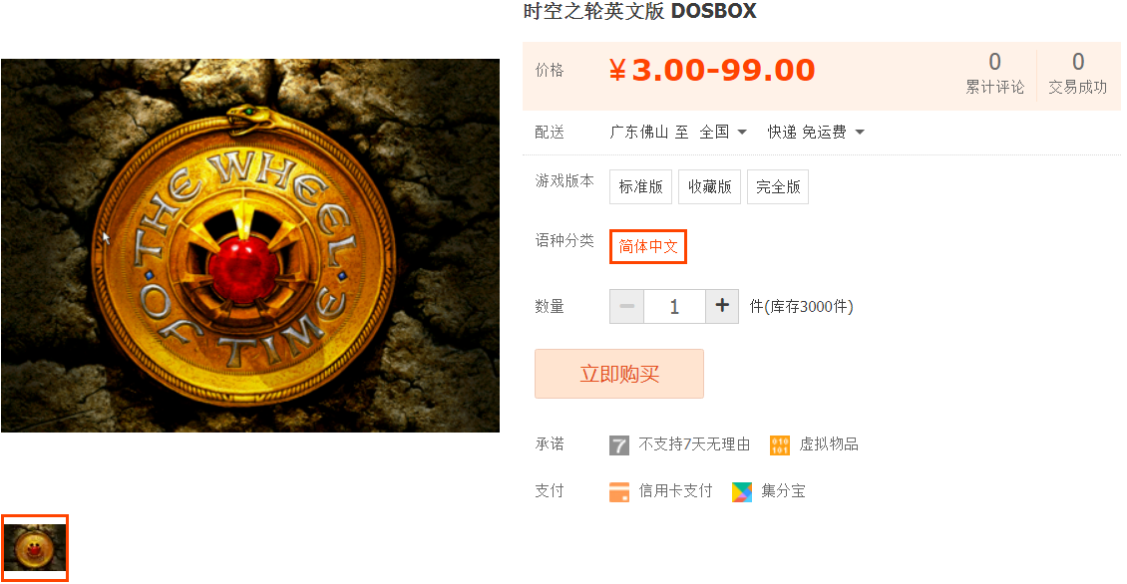
Task: Click the quantity input field
Action: point(674,307)
